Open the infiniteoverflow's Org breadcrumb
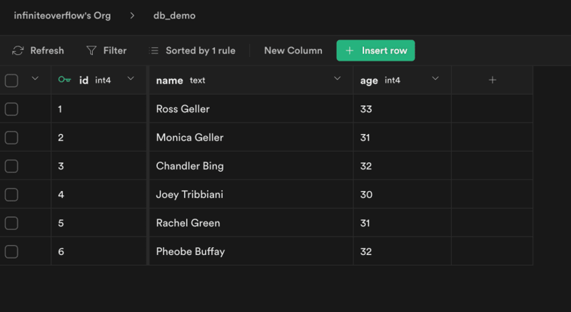571x312 pixels. [62, 16]
